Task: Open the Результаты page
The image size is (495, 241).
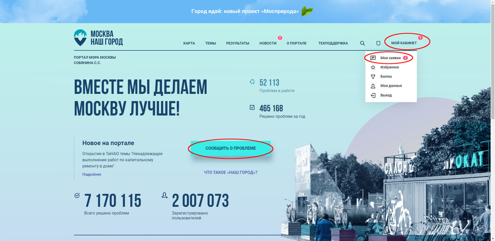Action: (238, 43)
